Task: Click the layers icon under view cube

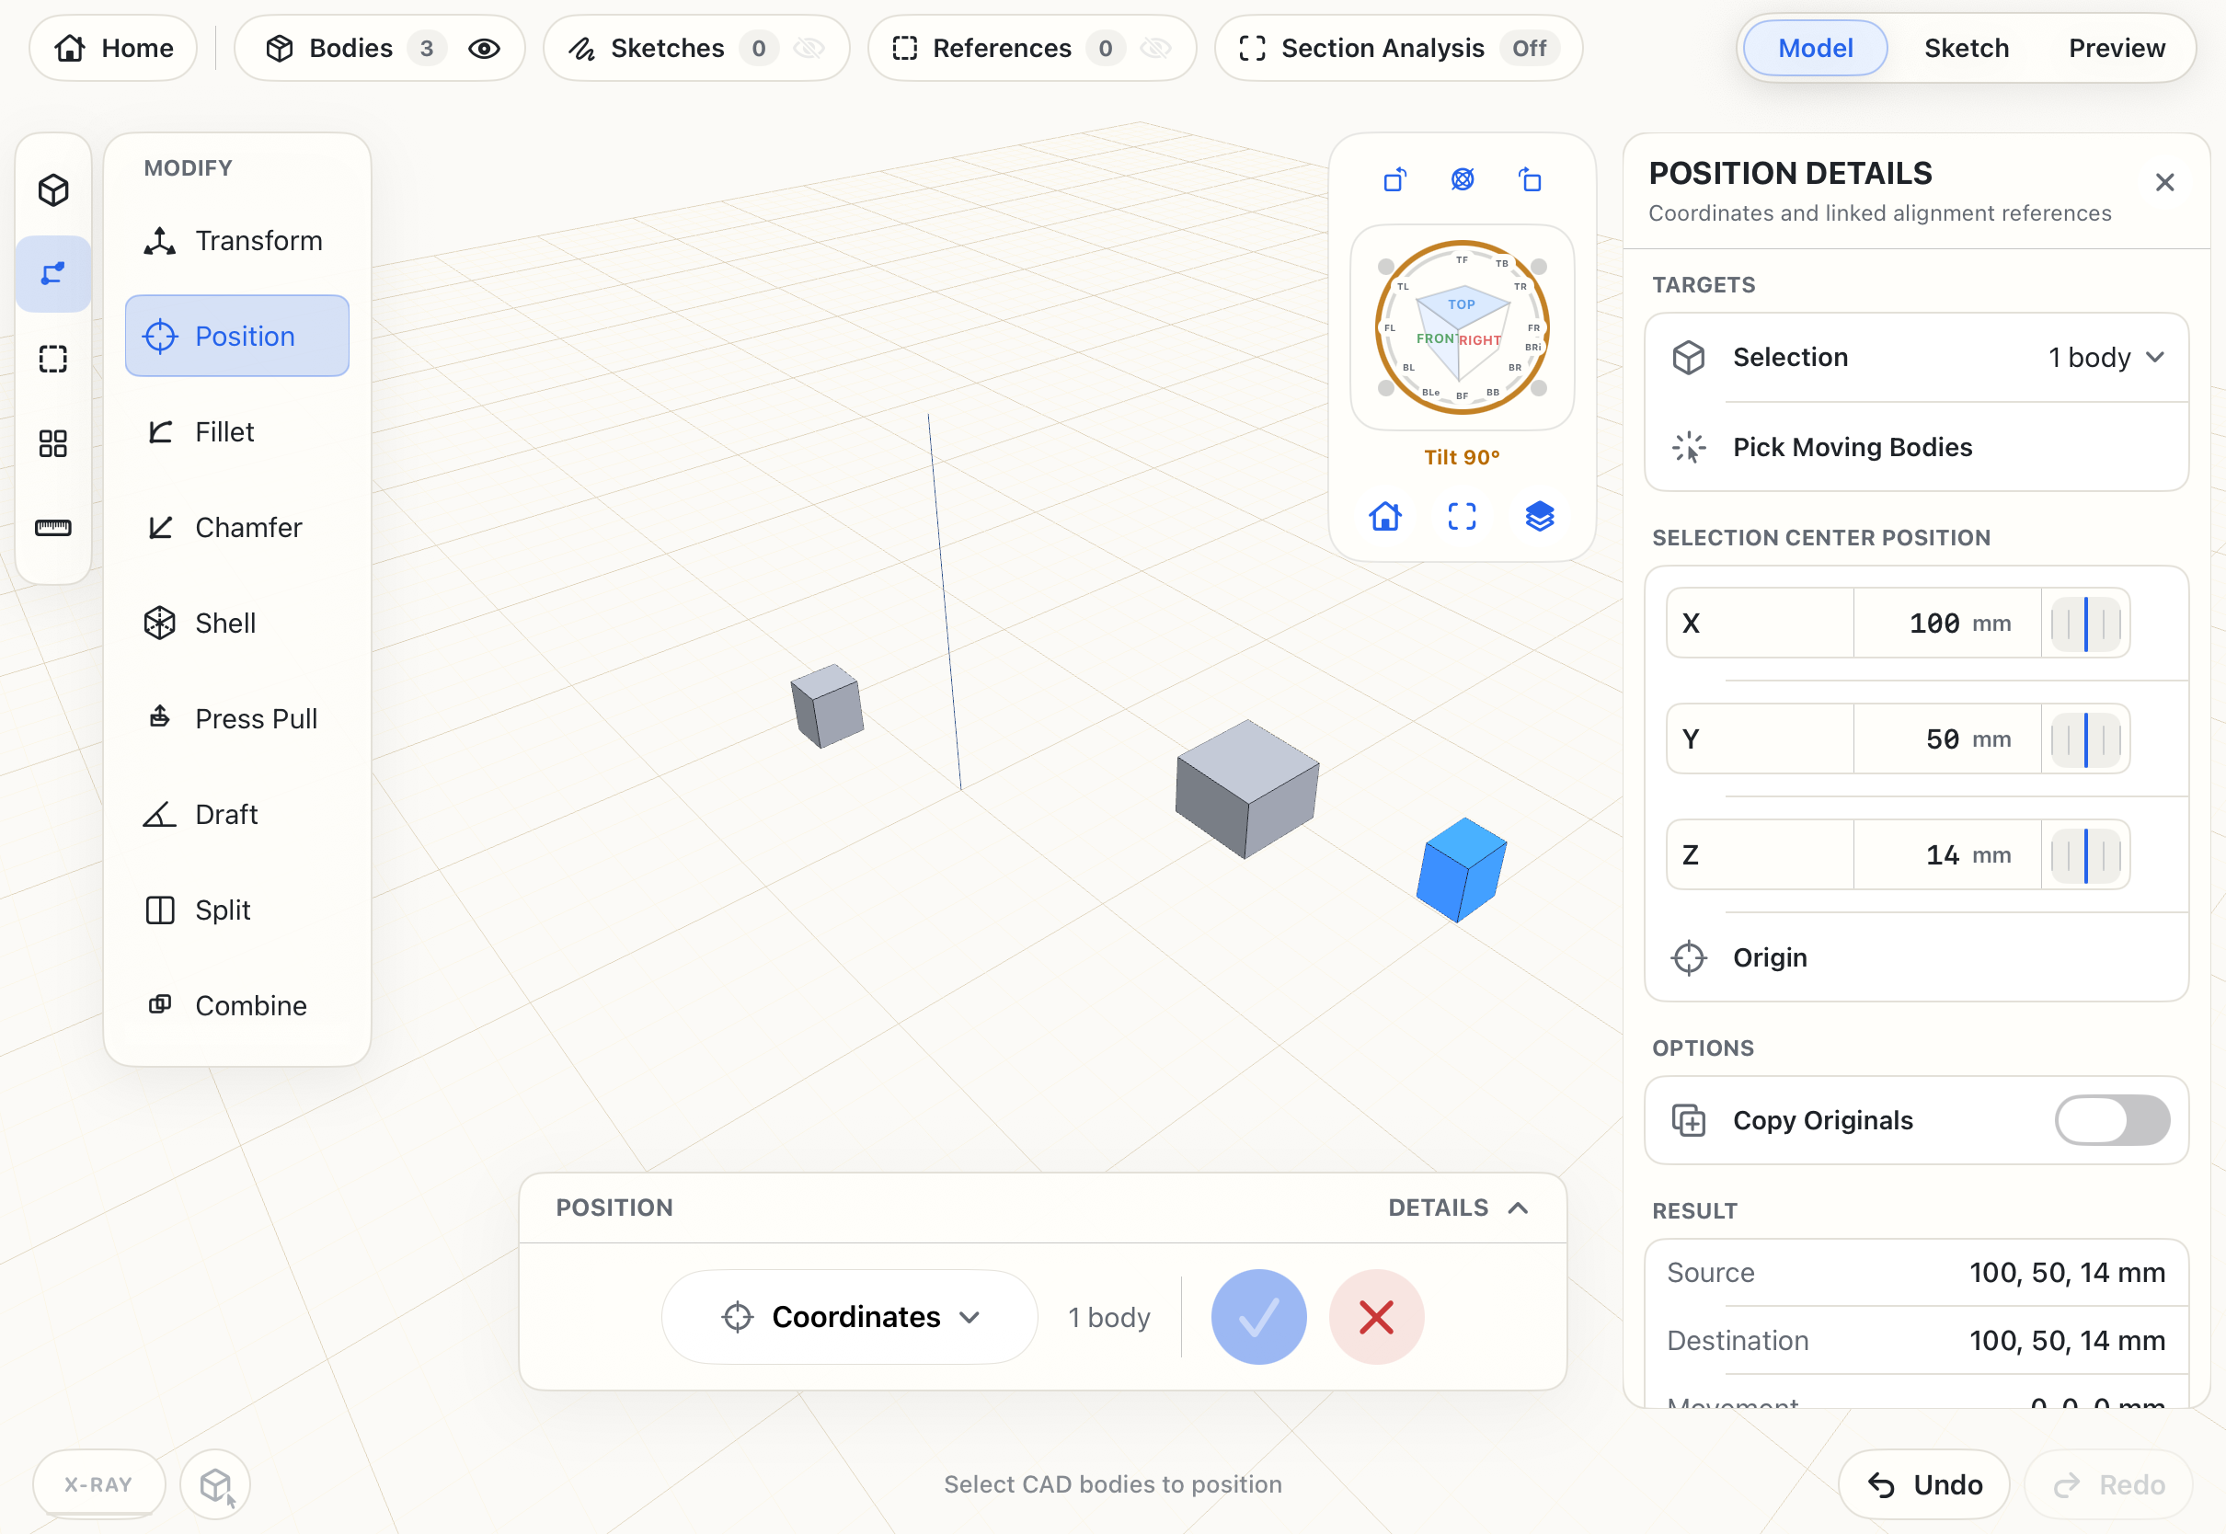Action: tap(1539, 516)
